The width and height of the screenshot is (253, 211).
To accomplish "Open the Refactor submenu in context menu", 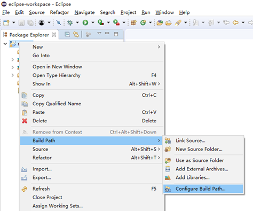I will 92,158.
